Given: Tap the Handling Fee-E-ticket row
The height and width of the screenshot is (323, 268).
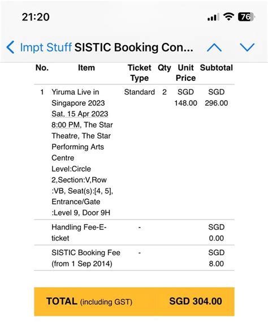Looking at the screenshot, I should (134, 232).
